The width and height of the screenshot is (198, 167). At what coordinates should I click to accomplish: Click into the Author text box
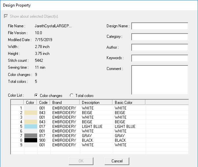pyautogui.click(x=160, y=47)
